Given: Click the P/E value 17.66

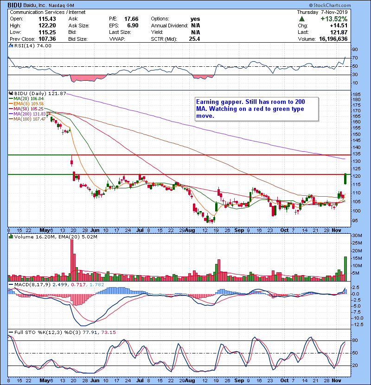Looking at the screenshot, I should (x=131, y=19).
